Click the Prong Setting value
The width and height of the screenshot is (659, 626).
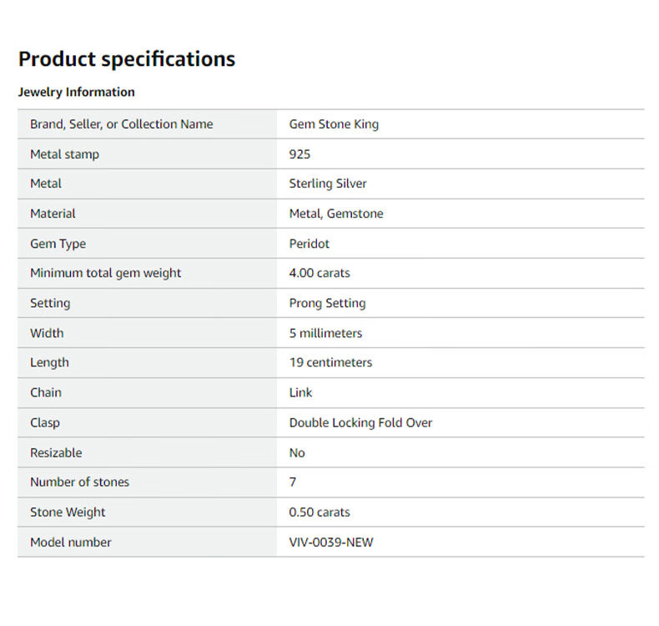point(327,303)
